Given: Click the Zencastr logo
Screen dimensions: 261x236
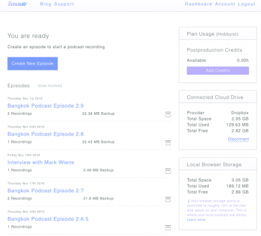Looking at the screenshot, I should coord(17,4).
